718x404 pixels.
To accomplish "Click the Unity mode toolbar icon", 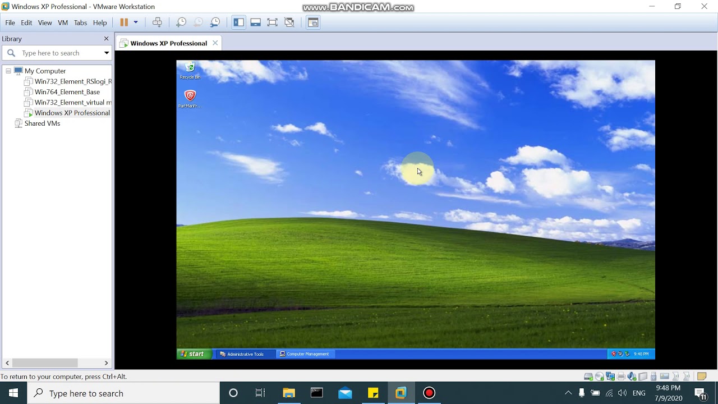I will click(289, 22).
